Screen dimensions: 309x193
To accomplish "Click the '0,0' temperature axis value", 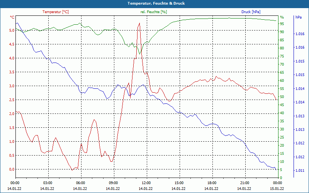I will [x=12, y=169].
